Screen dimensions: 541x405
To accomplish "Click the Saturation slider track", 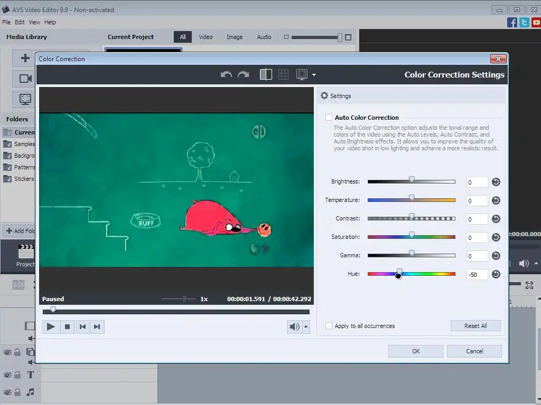I will click(x=411, y=237).
